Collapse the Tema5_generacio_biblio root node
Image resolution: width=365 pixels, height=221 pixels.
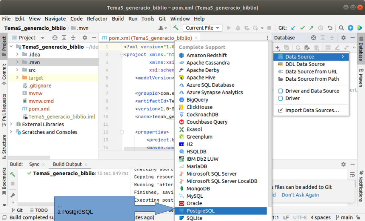[x=11, y=47]
